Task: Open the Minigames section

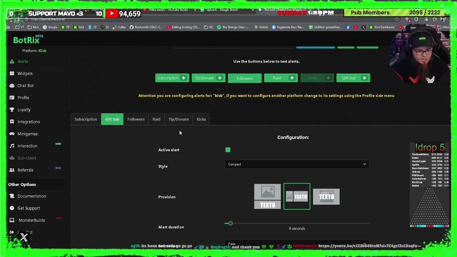Action: click(x=27, y=134)
